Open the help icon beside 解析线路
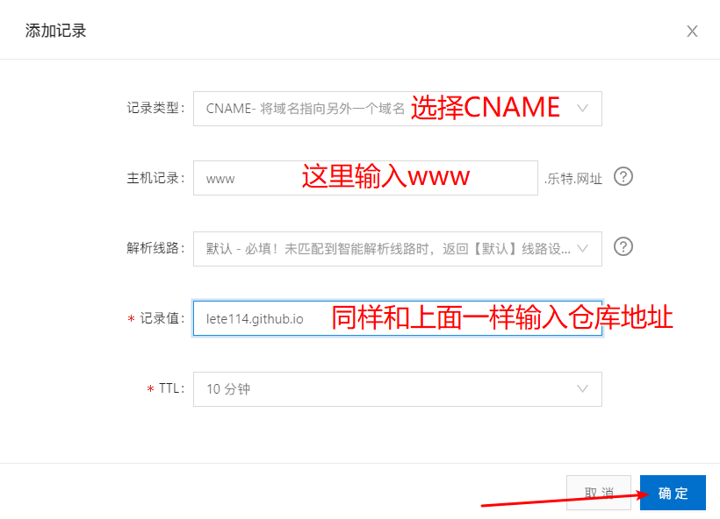This screenshot has height=519, width=720. 623,246
